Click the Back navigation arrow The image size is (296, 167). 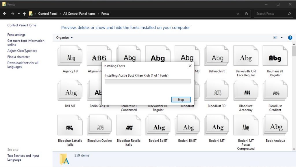[x=5, y=14]
